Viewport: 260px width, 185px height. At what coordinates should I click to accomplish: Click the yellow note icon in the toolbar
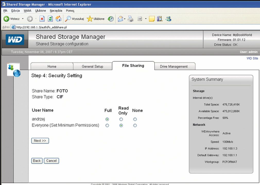click(x=152, y=19)
